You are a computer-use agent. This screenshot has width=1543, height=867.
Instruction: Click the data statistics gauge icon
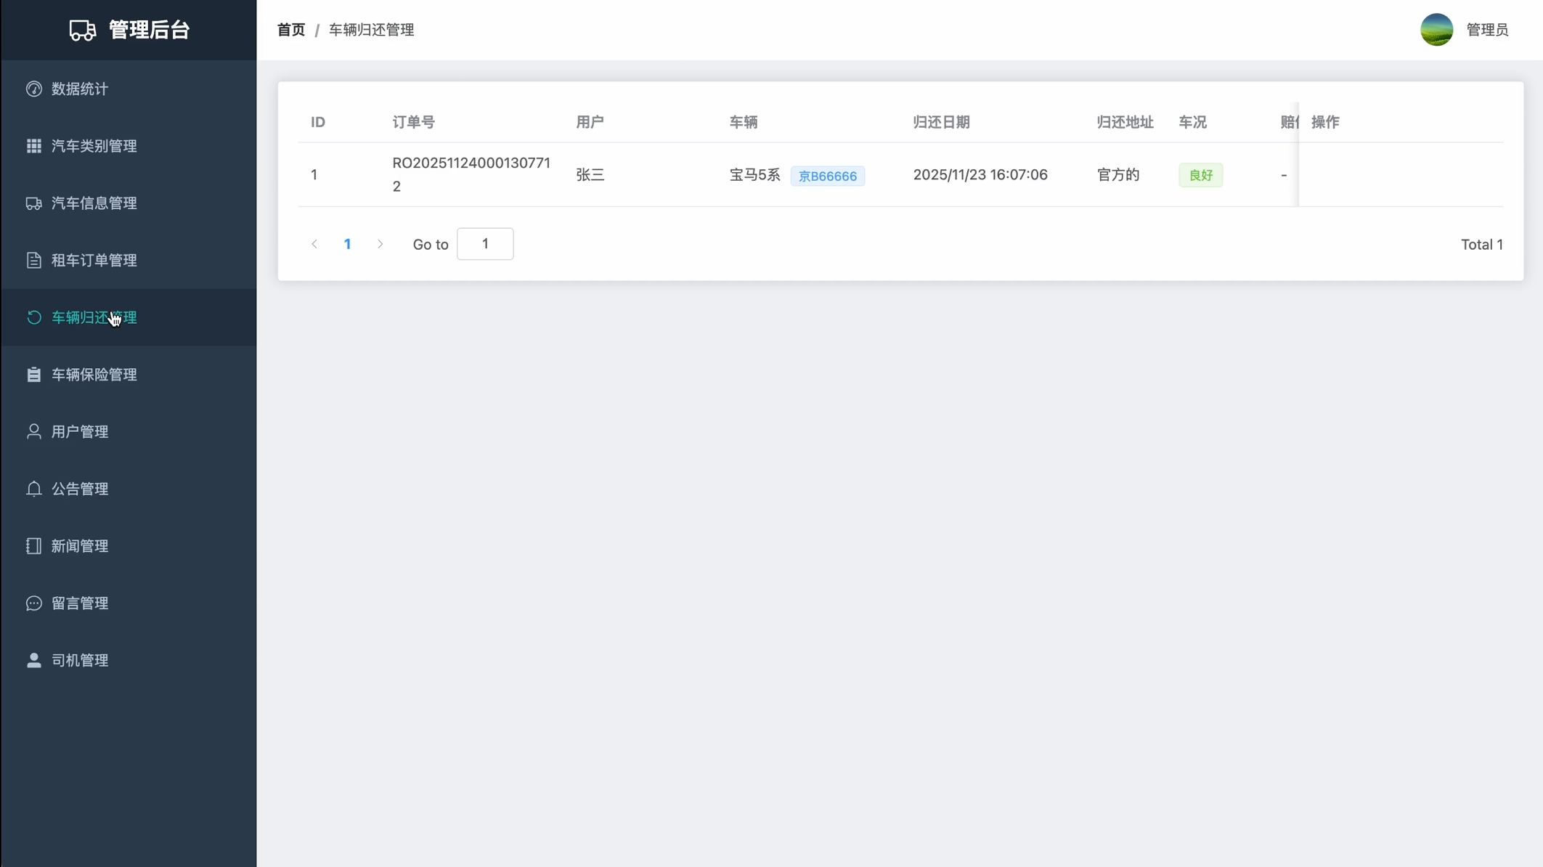point(34,89)
